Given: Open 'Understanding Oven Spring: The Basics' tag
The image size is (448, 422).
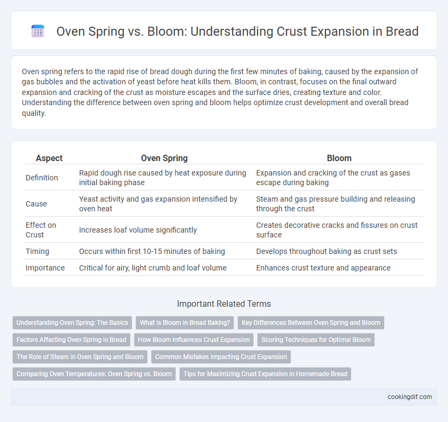Looking at the screenshot, I should click(73, 323).
